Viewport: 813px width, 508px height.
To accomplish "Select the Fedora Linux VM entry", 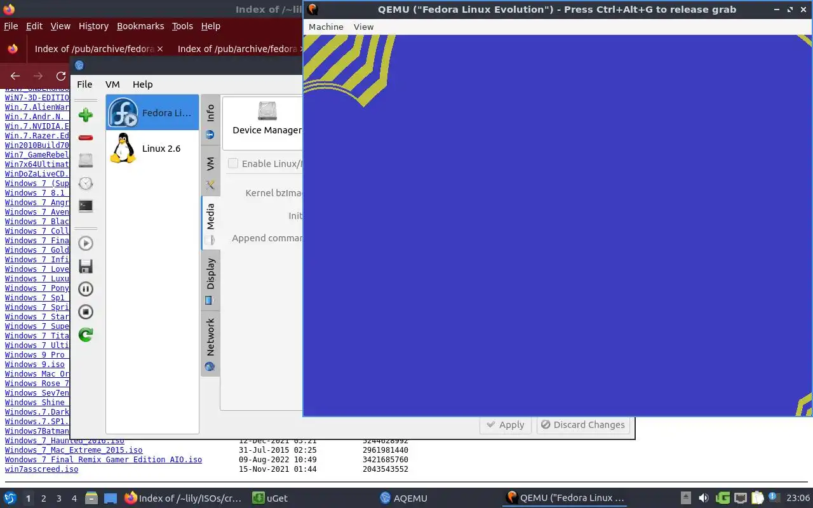I will pyautogui.click(x=152, y=113).
